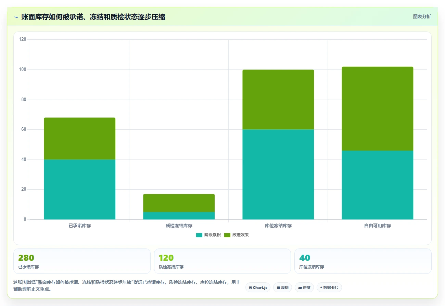This screenshot has width=445, height=306.
Task: Click the teal 阶段累积 legend color box
Action: coord(199,235)
